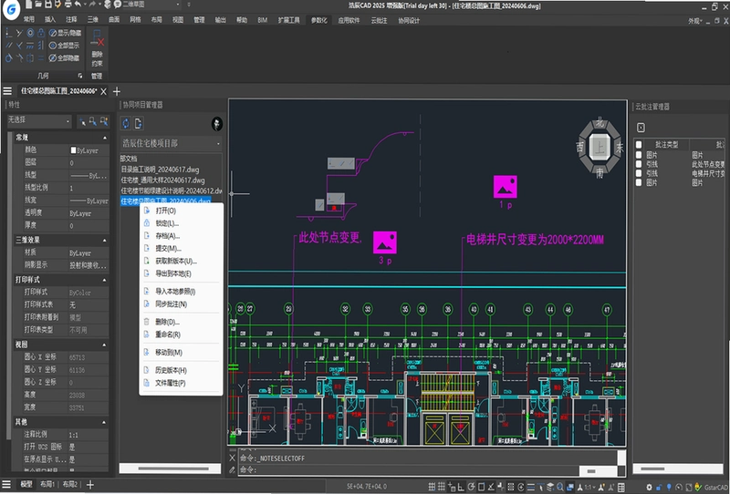
Task: Check the 此处节点变更 引线 row checkbox
Action: pos(639,164)
